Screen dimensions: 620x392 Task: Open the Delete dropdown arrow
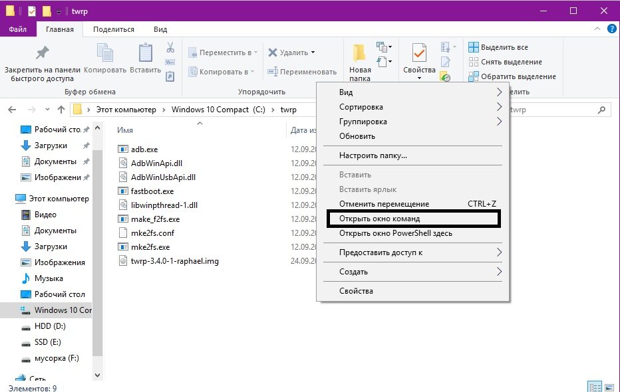pos(313,52)
